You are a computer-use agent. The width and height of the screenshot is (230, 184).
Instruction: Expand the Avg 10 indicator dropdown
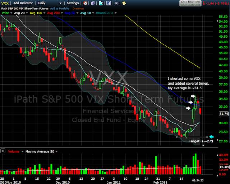coord(93,13)
